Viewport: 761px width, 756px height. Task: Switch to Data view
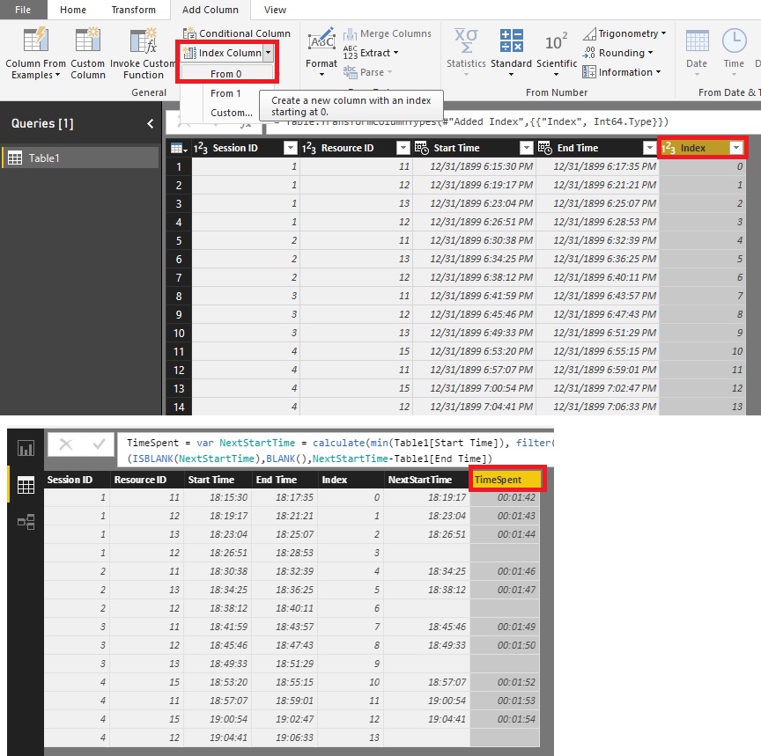(x=26, y=485)
